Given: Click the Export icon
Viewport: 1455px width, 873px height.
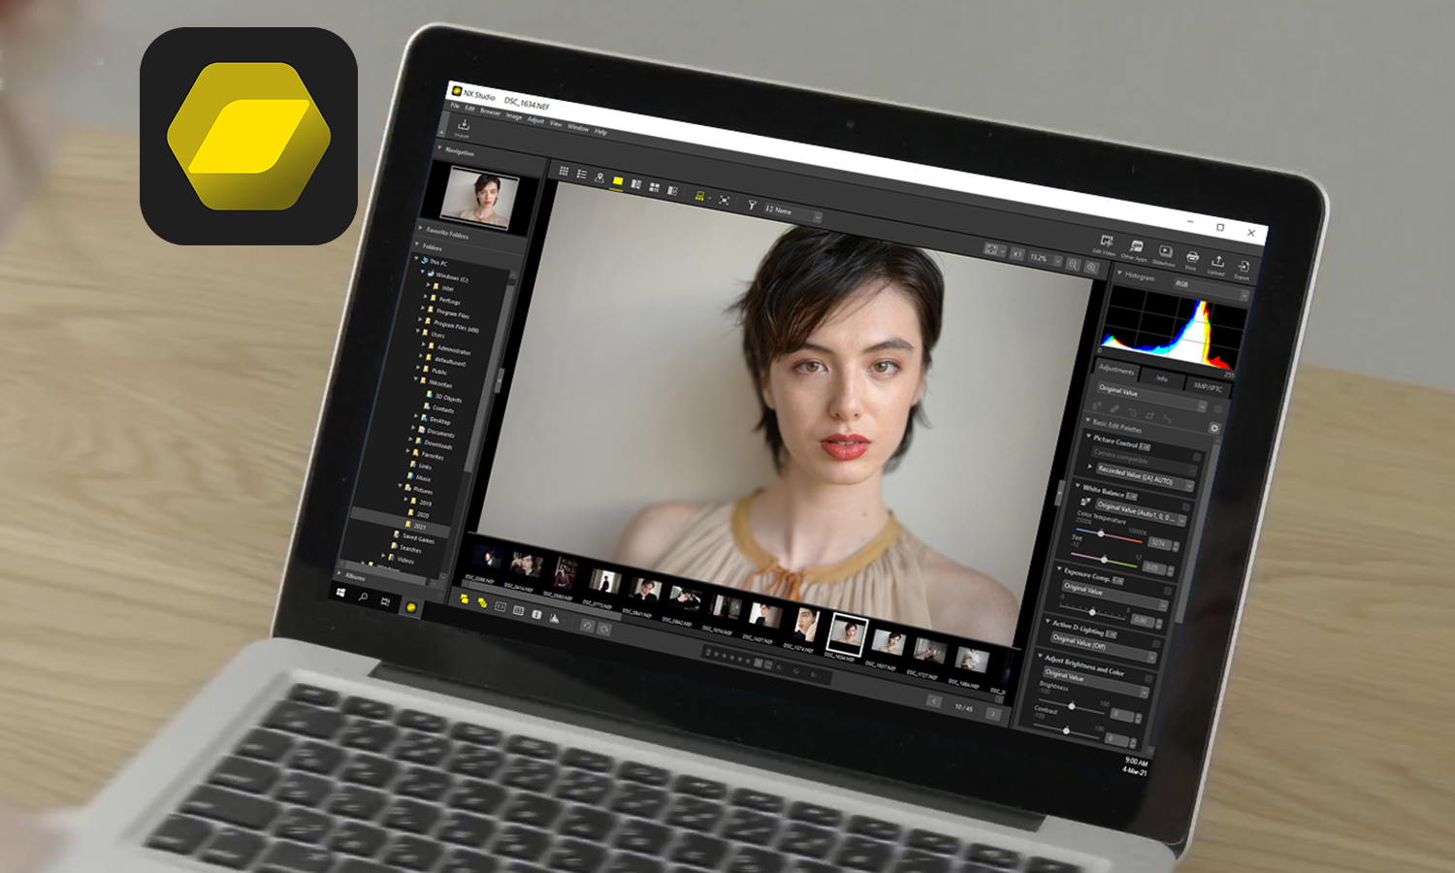Looking at the screenshot, I should 1243,268.
